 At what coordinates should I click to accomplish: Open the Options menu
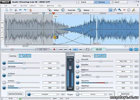32,6
